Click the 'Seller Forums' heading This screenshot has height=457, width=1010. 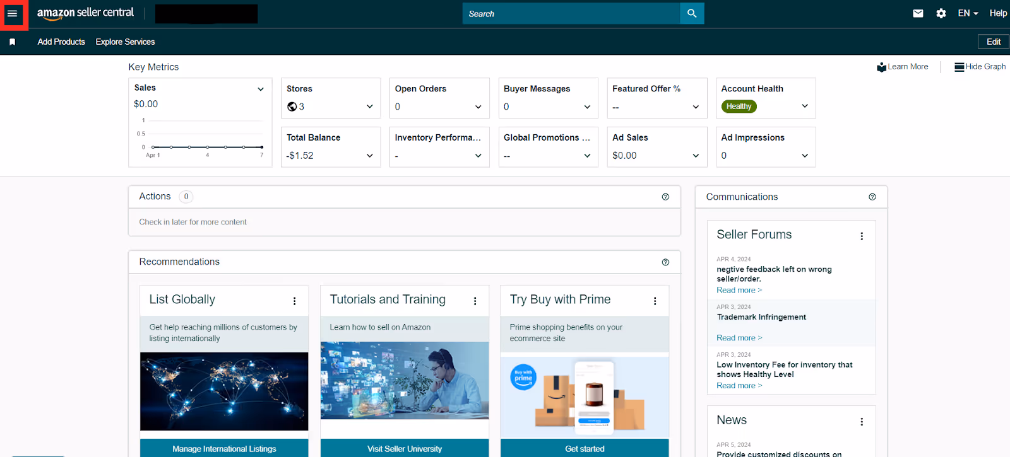pyautogui.click(x=754, y=234)
